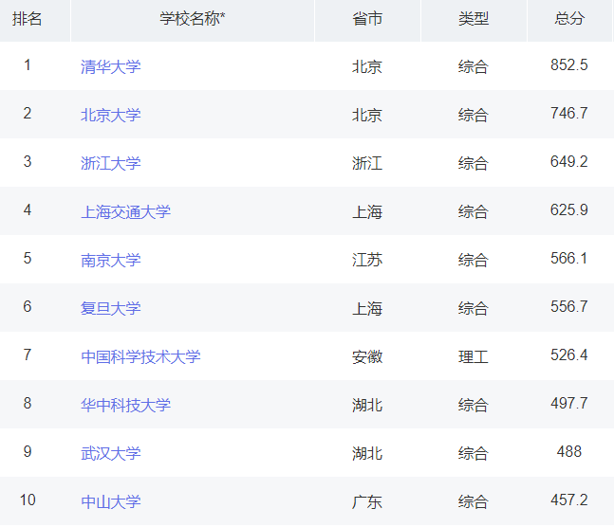This screenshot has width=614, height=527.
Task: Open the 华中科技大学 link
Action: [x=125, y=405]
